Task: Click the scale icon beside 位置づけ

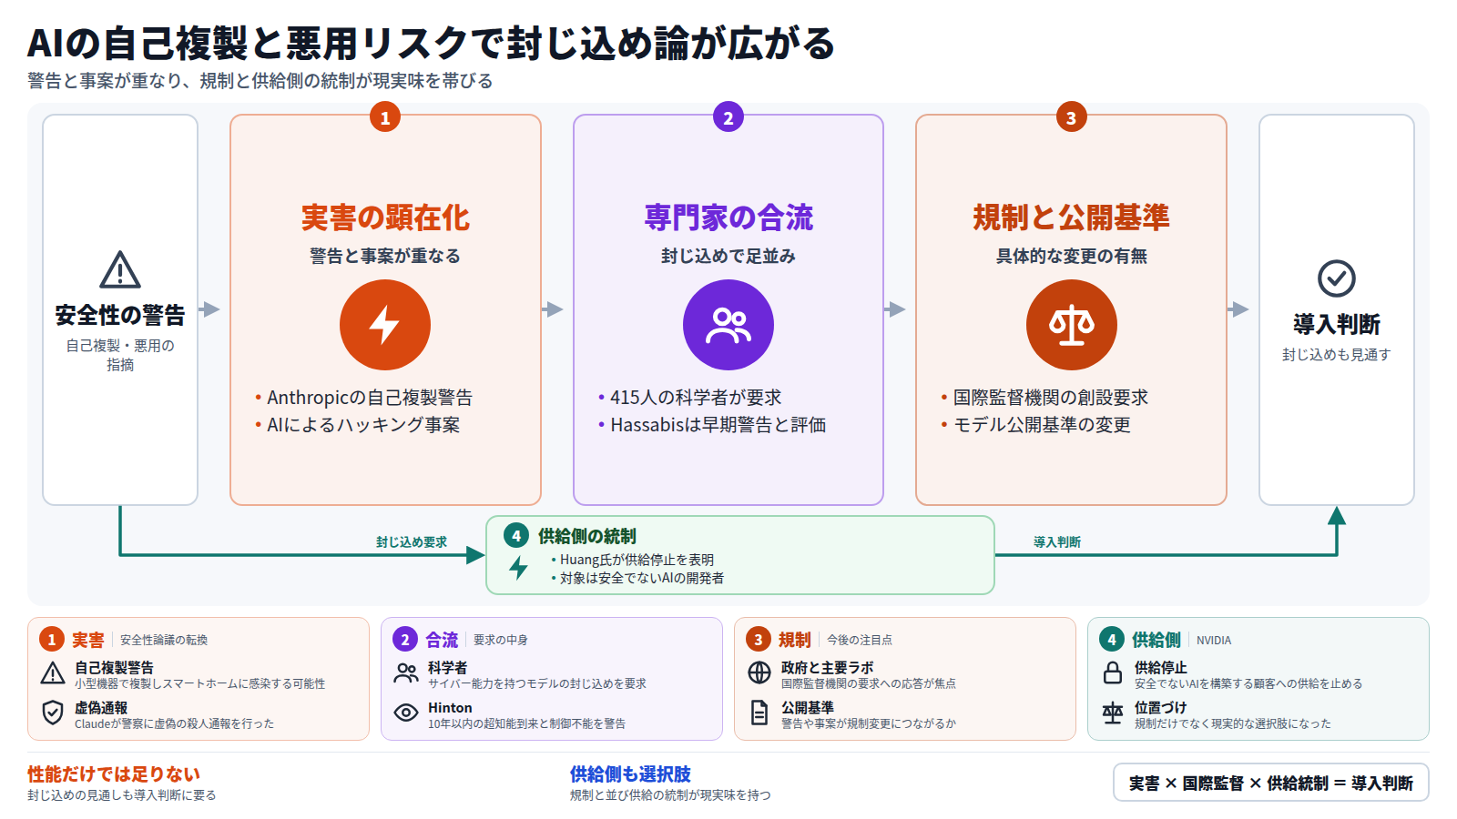Action: click(x=1113, y=713)
